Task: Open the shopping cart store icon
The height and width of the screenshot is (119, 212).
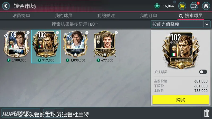Action: pyautogui.click(x=182, y=6)
